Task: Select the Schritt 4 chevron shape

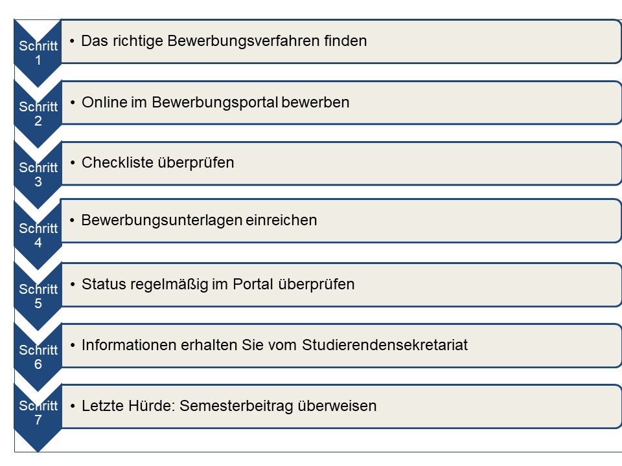Action: pyautogui.click(x=38, y=236)
